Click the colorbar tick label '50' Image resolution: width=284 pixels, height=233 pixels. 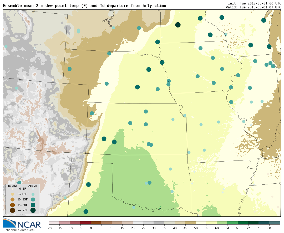(x=196, y=228)
